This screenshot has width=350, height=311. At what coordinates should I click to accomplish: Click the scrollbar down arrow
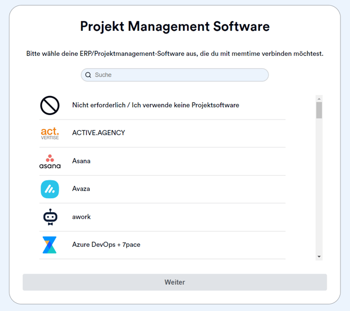[319, 257]
